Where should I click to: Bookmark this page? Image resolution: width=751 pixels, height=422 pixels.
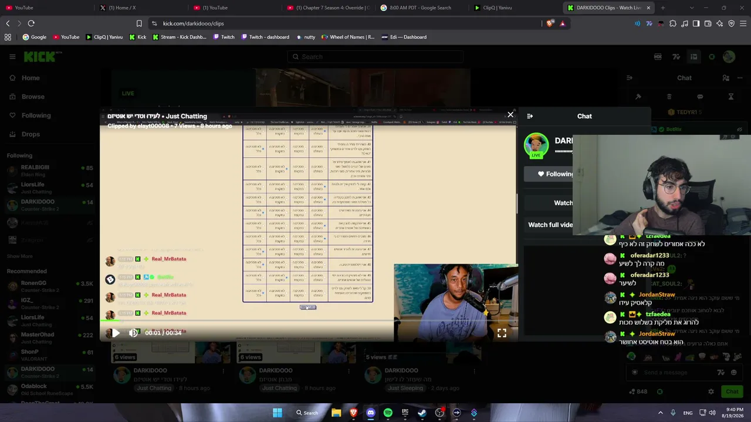pos(139,23)
